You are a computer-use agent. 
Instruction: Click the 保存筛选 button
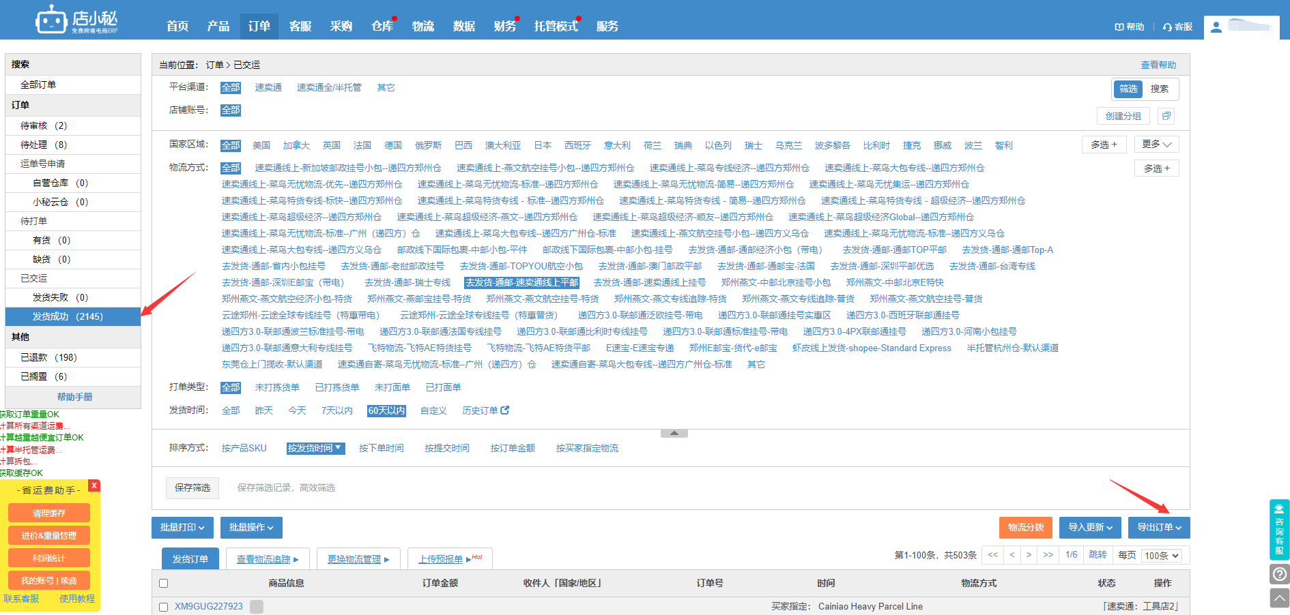click(192, 487)
